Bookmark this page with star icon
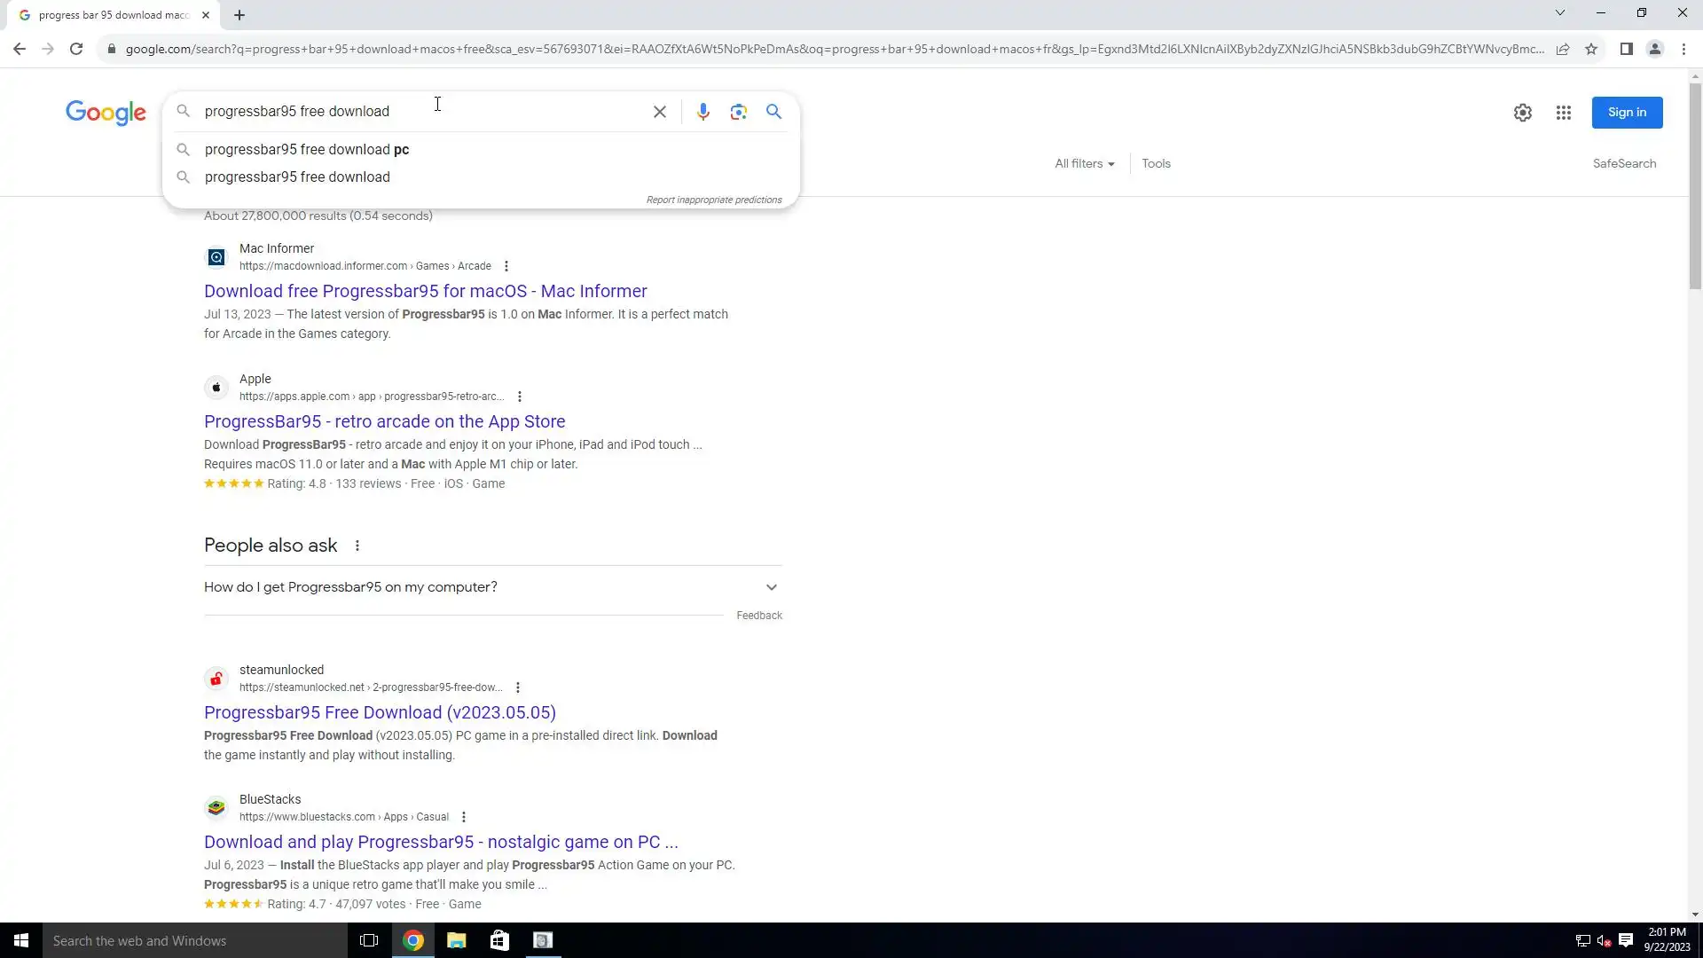This screenshot has height=958, width=1703. pyautogui.click(x=1591, y=49)
